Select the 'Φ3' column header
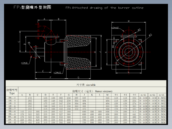 pyautogui.click(x=134, y=95)
